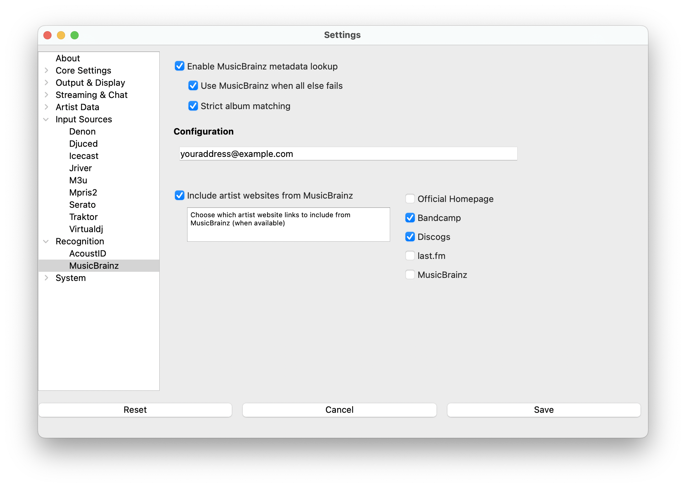Open the Serato input source page
The width and height of the screenshot is (686, 488).
click(82, 205)
